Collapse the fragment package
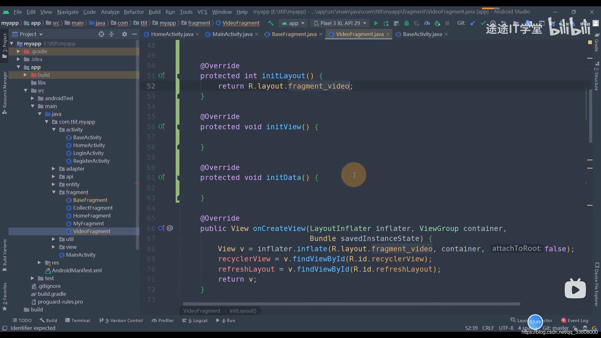Viewport: 601px width, 338px height. coord(54,192)
